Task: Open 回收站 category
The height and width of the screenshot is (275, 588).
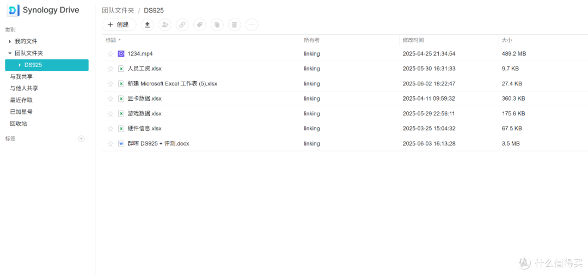Action: pos(19,124)
